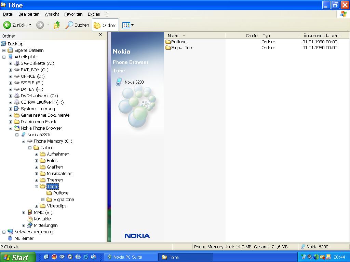Screen dimensions: 350x262
Task: Go up one folder level icon
Action: [x=57, y=25]
